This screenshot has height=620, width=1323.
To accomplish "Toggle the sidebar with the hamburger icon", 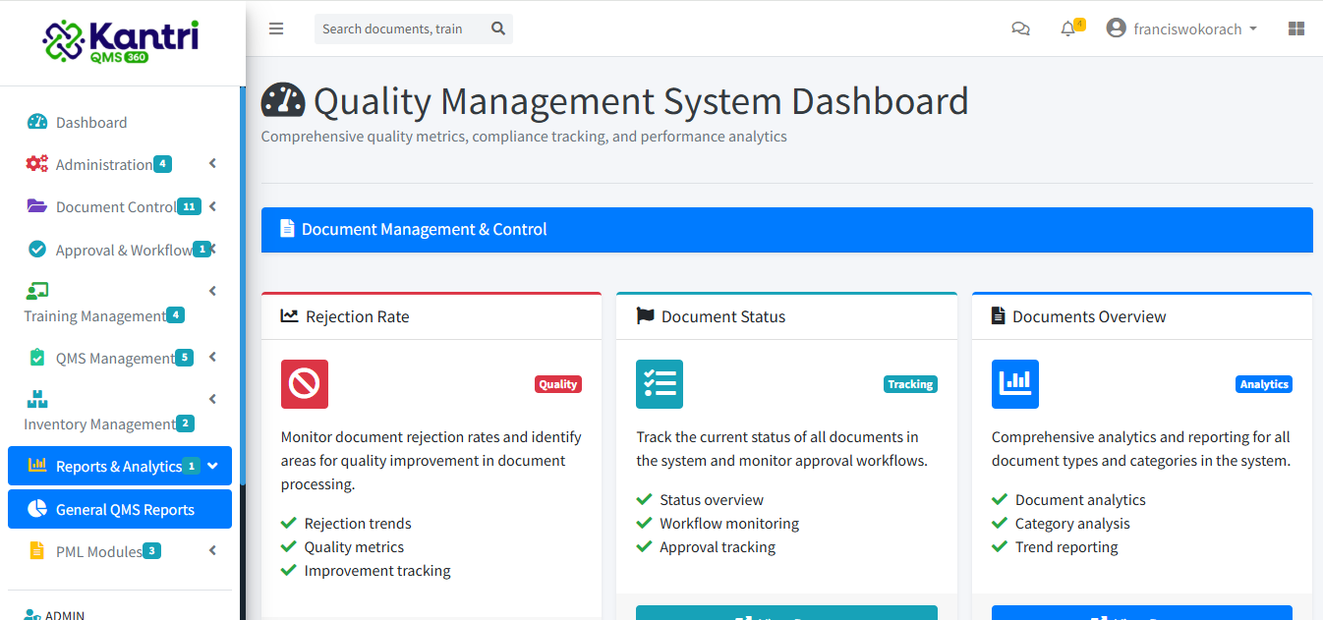I will pos(276,28).
